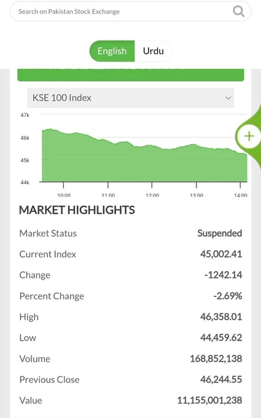Click the 12:00 marker on chart axis
This screenshot has height=418, width=261.
point(152,195)
